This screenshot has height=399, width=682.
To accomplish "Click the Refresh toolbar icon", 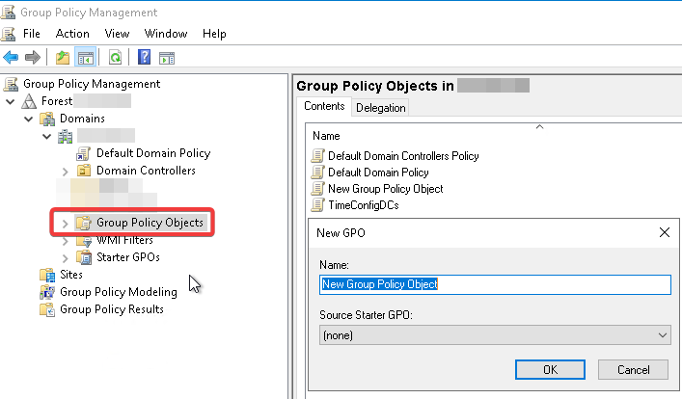I will tap(115, 58).
